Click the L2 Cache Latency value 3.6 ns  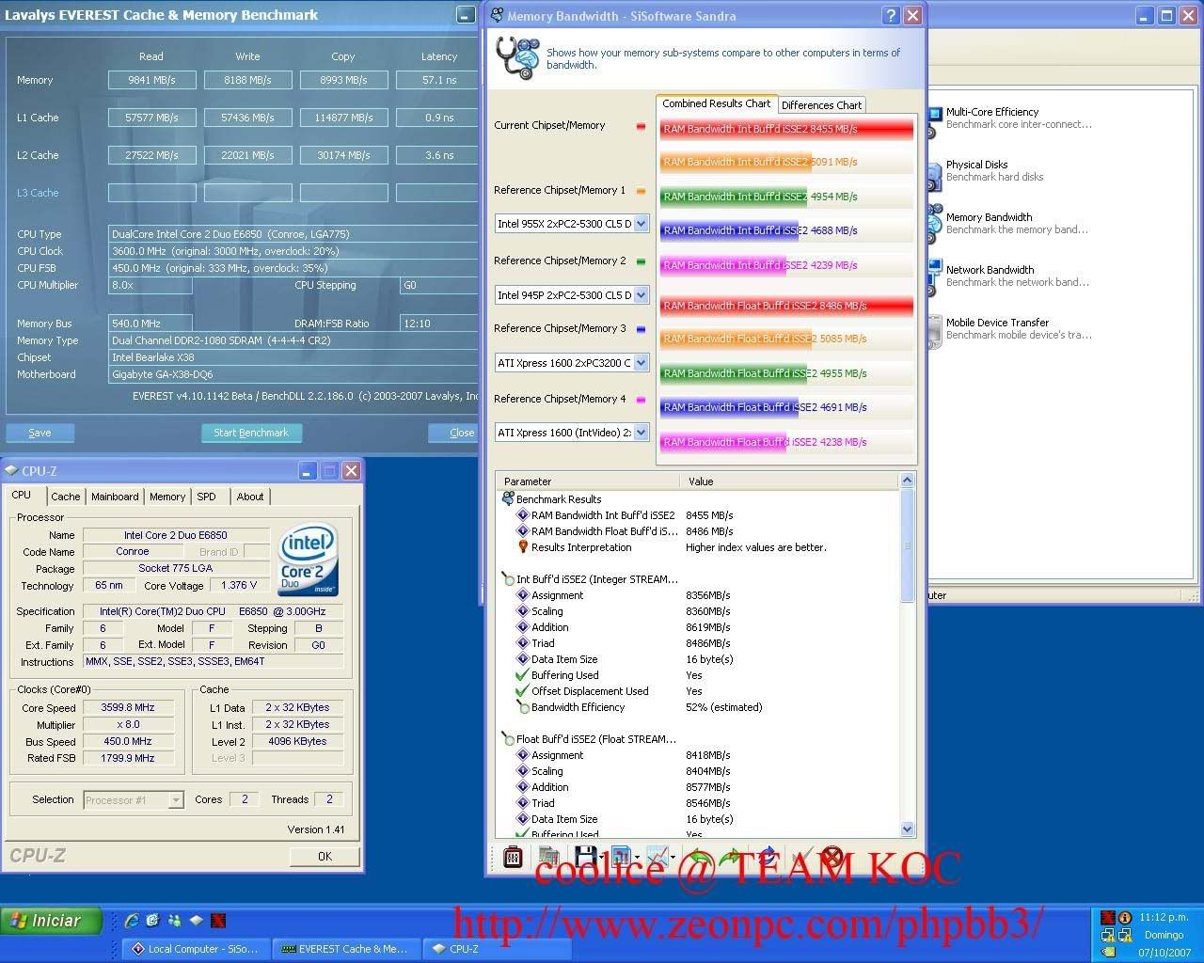point(439,155)
